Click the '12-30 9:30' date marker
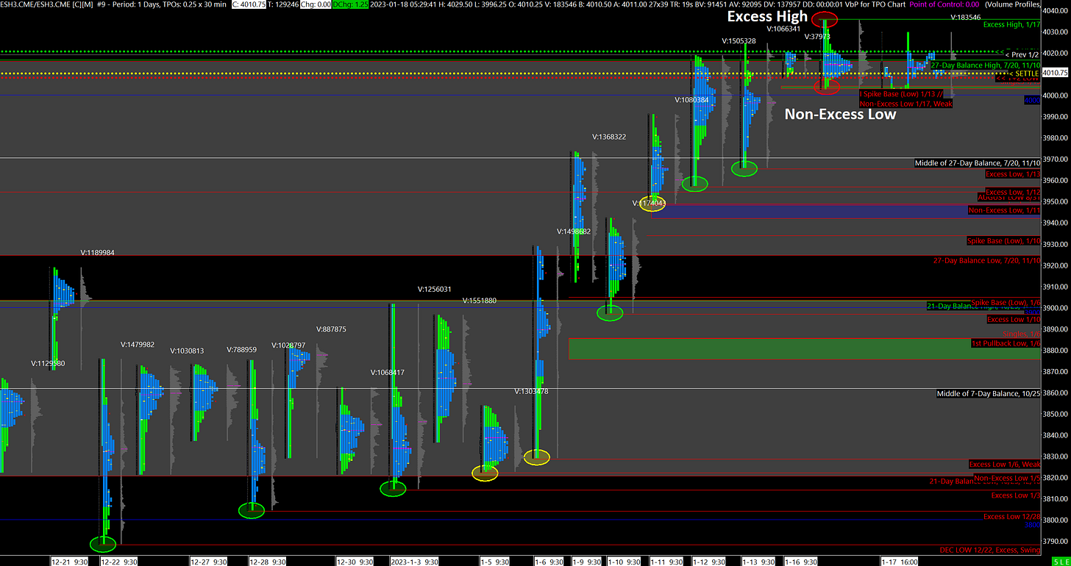The width and height of the screenshot is (1071, 566). click(x=355, y=561)
